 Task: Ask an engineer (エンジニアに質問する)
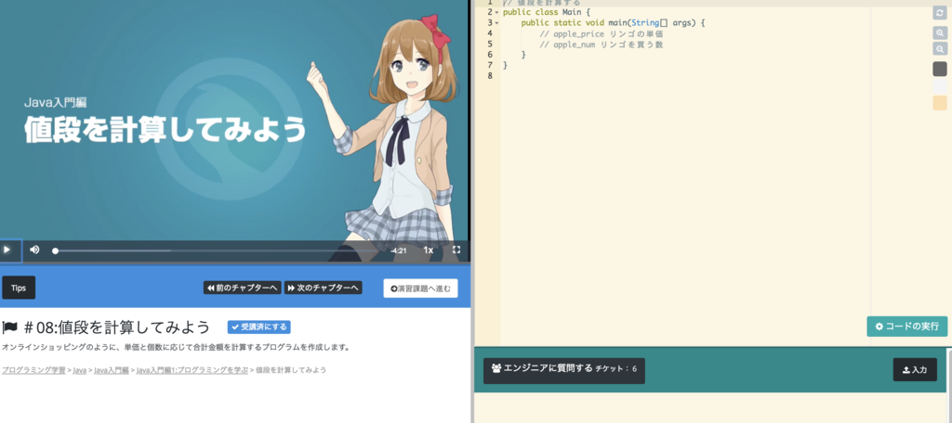pos(564,370)
